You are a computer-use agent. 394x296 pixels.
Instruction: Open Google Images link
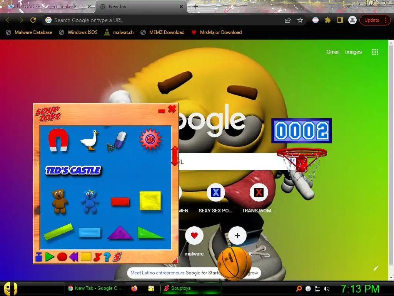pyautogui.click(x=353, y=52)
